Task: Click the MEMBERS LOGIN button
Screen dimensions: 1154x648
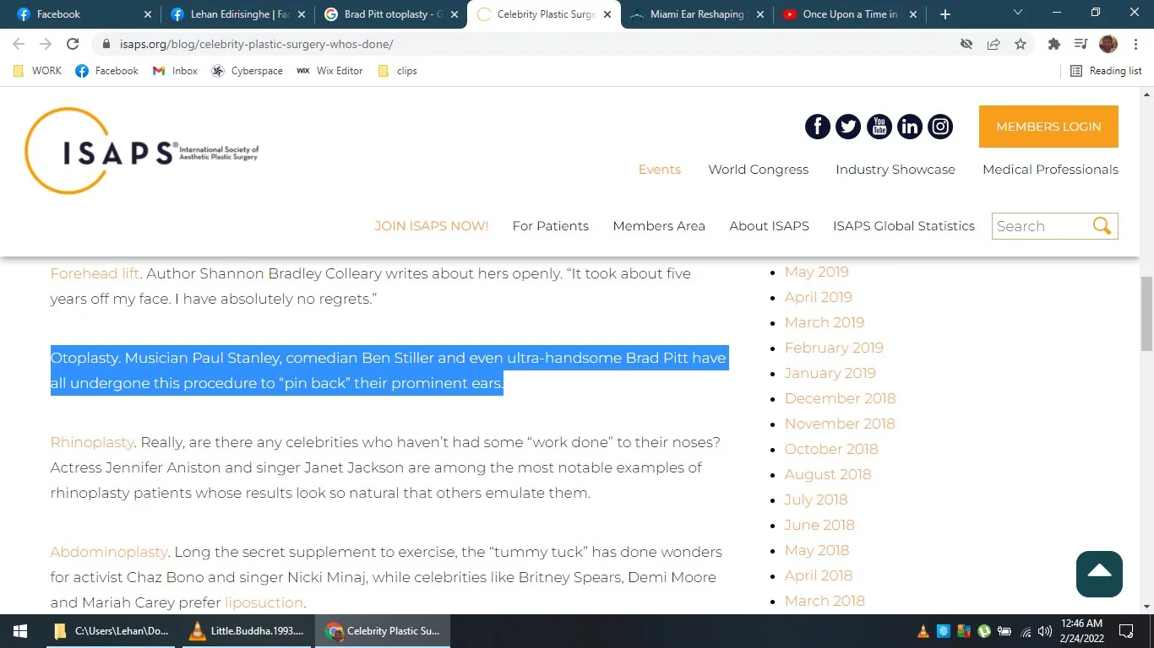Action: point(1048,127)
